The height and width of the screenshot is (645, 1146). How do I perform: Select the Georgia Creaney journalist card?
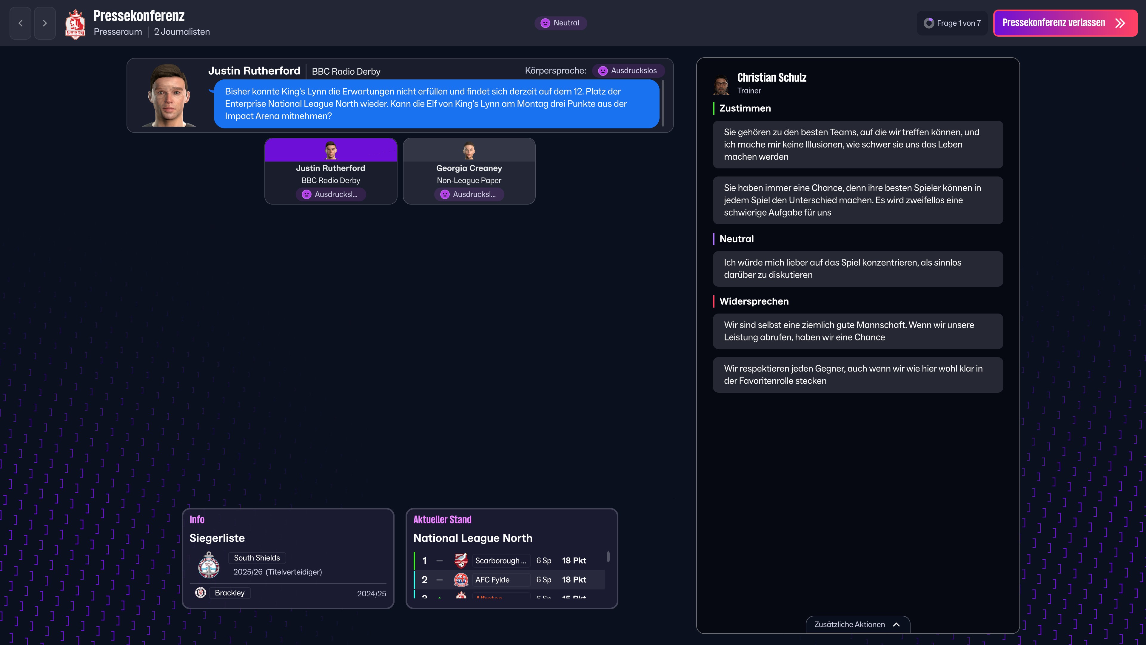pos(469,171)
